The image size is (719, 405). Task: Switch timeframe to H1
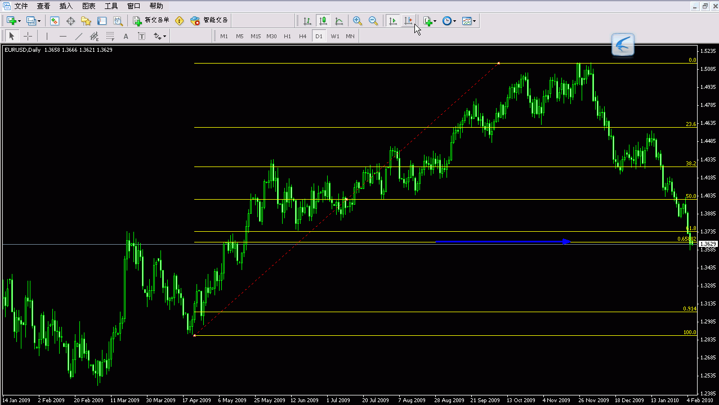287,36
